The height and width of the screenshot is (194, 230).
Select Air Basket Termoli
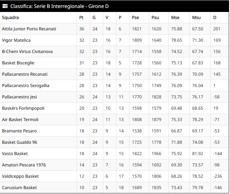tap(20, 120)
